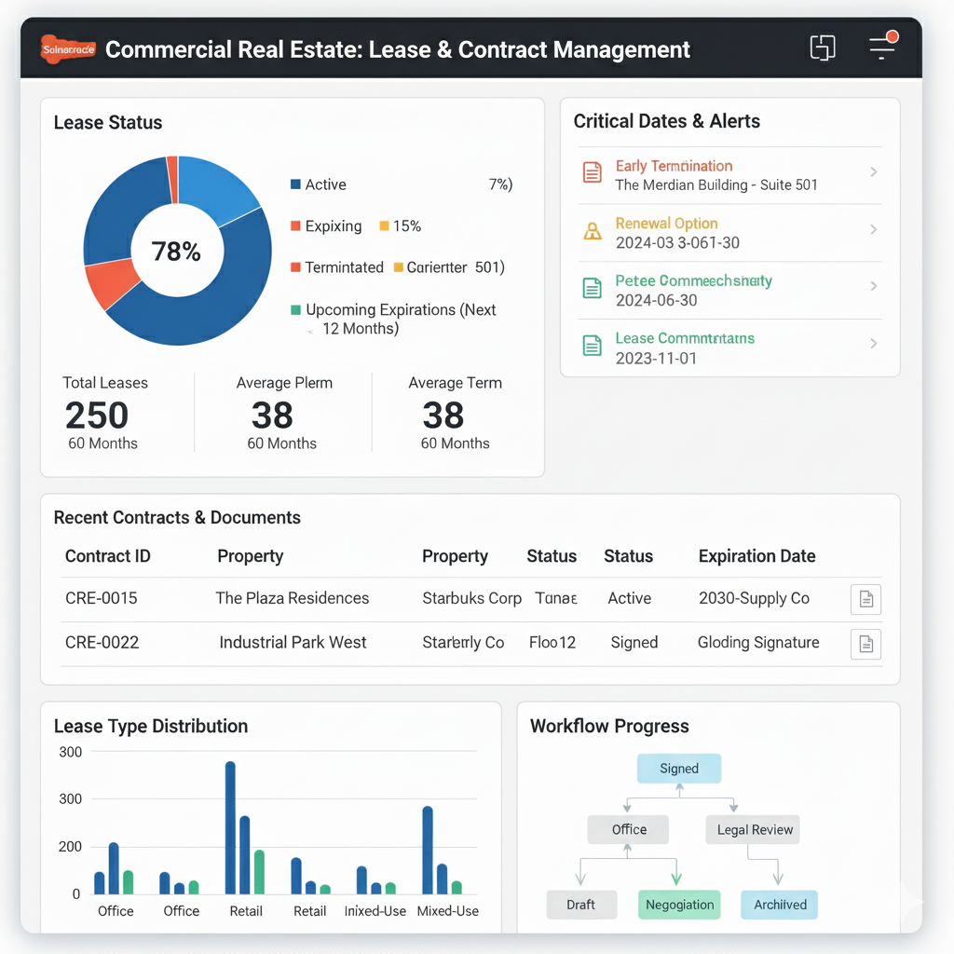Expand the 2024-06-30 alert chevron
This screenshot has height=954, width=954.
click(x=873, y=286)
